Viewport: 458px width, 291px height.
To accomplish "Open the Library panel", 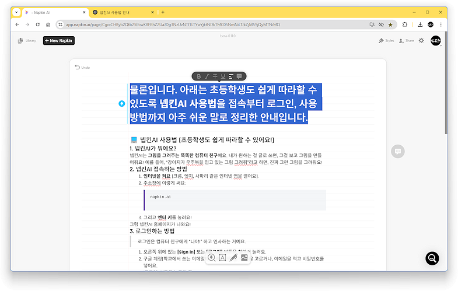I will [27, 41].
